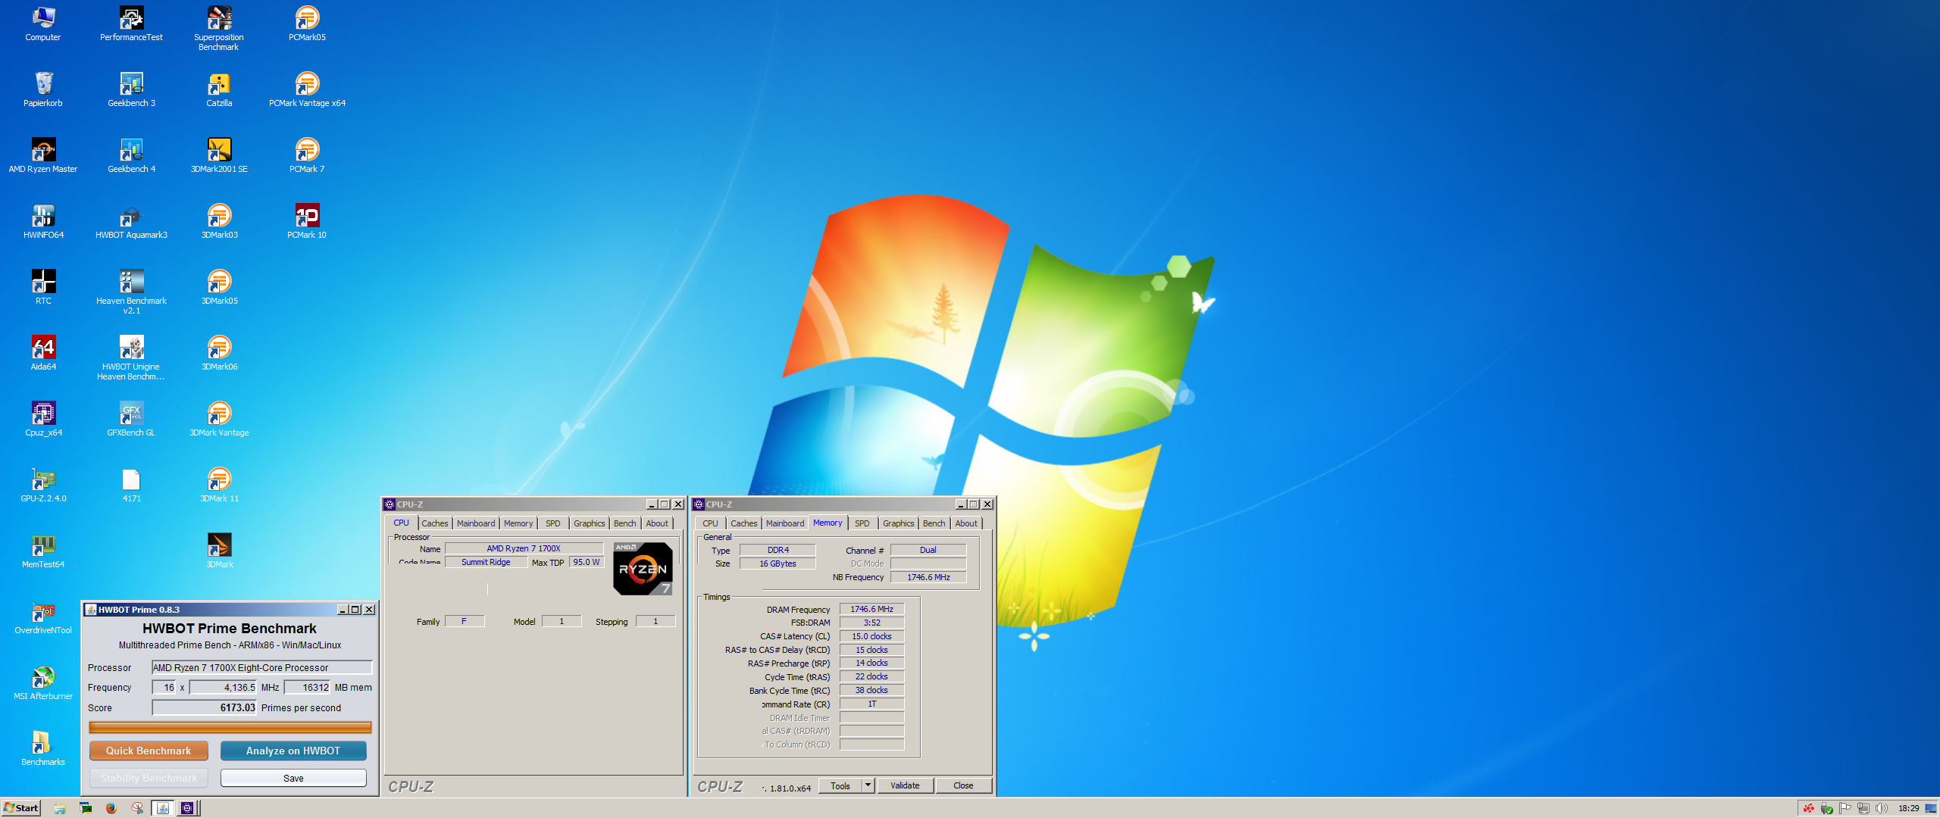Launch MSI Afterburner desktop icon
This screenshot has height=818, width=1940.
[x=43, y=682]
